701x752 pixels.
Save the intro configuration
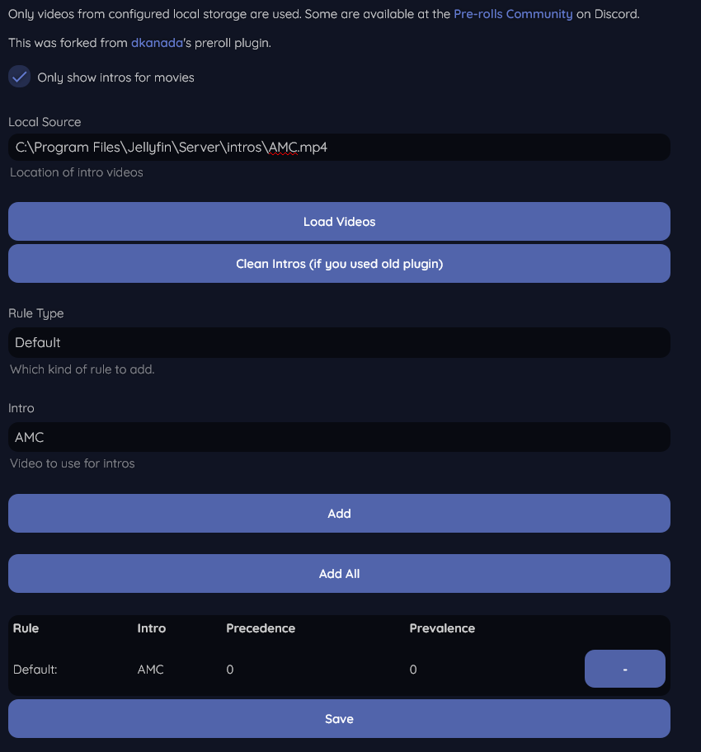(339, 718)
